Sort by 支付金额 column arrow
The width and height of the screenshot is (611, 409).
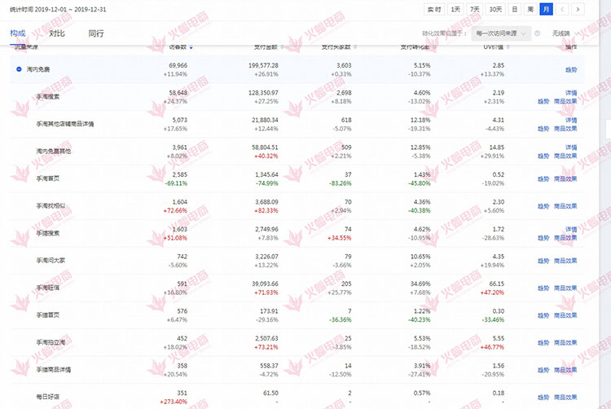(282, 47)
